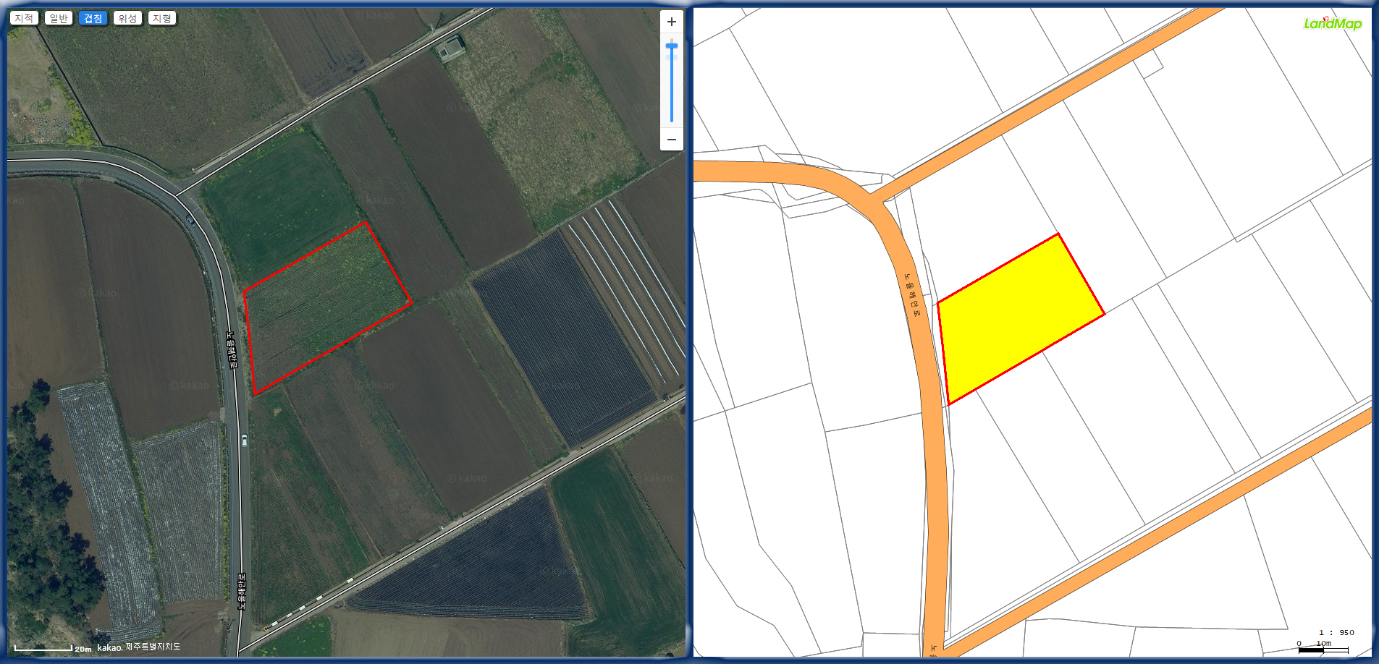Viewport: 1379px width, 664px height.
Task: Select the 겹침 overlay map mode
Action: click(x=93, y=18)
